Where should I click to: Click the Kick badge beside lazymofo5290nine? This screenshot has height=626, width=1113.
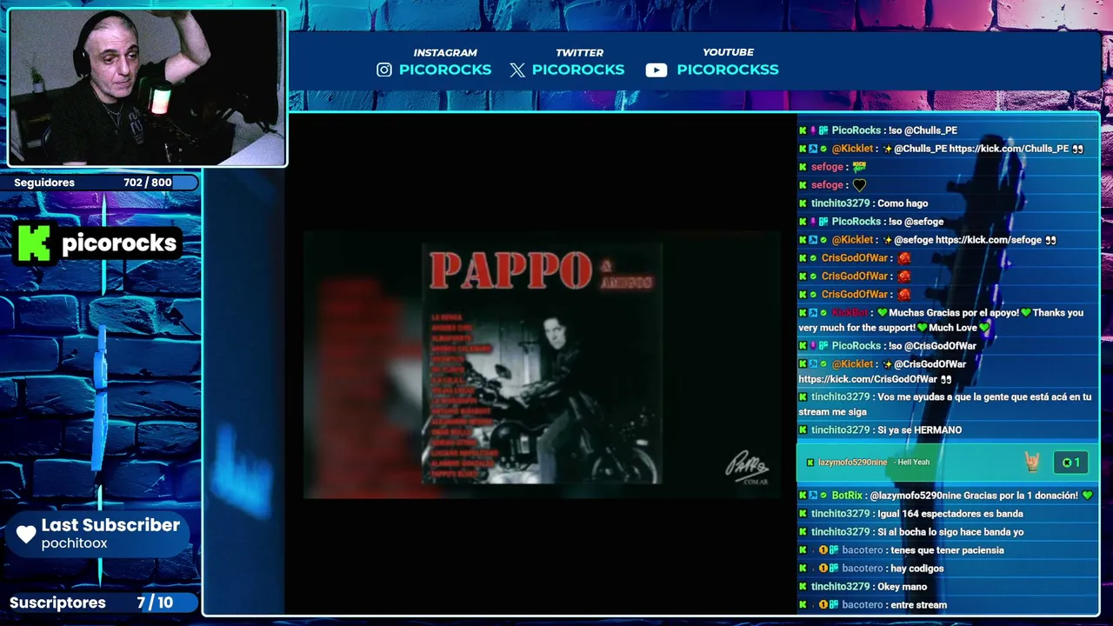[810, 463]
